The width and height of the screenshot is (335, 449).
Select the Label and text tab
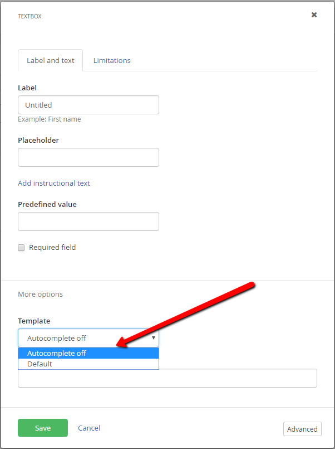coord(50,60)
